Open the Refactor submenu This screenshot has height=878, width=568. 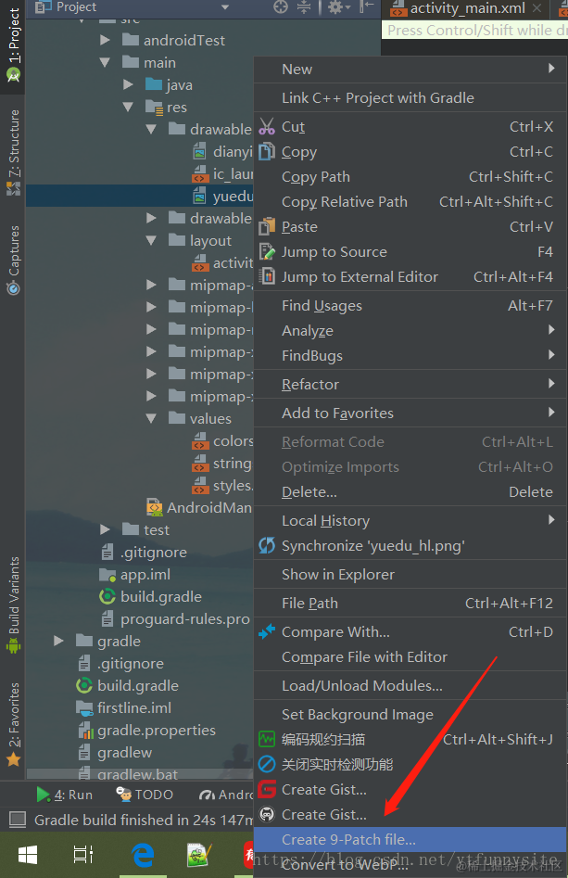410,384
